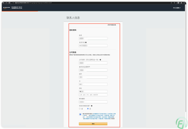Click the 电话号码 input field
188x129 pixels.
pyautogui.click(x=93, y=46)
